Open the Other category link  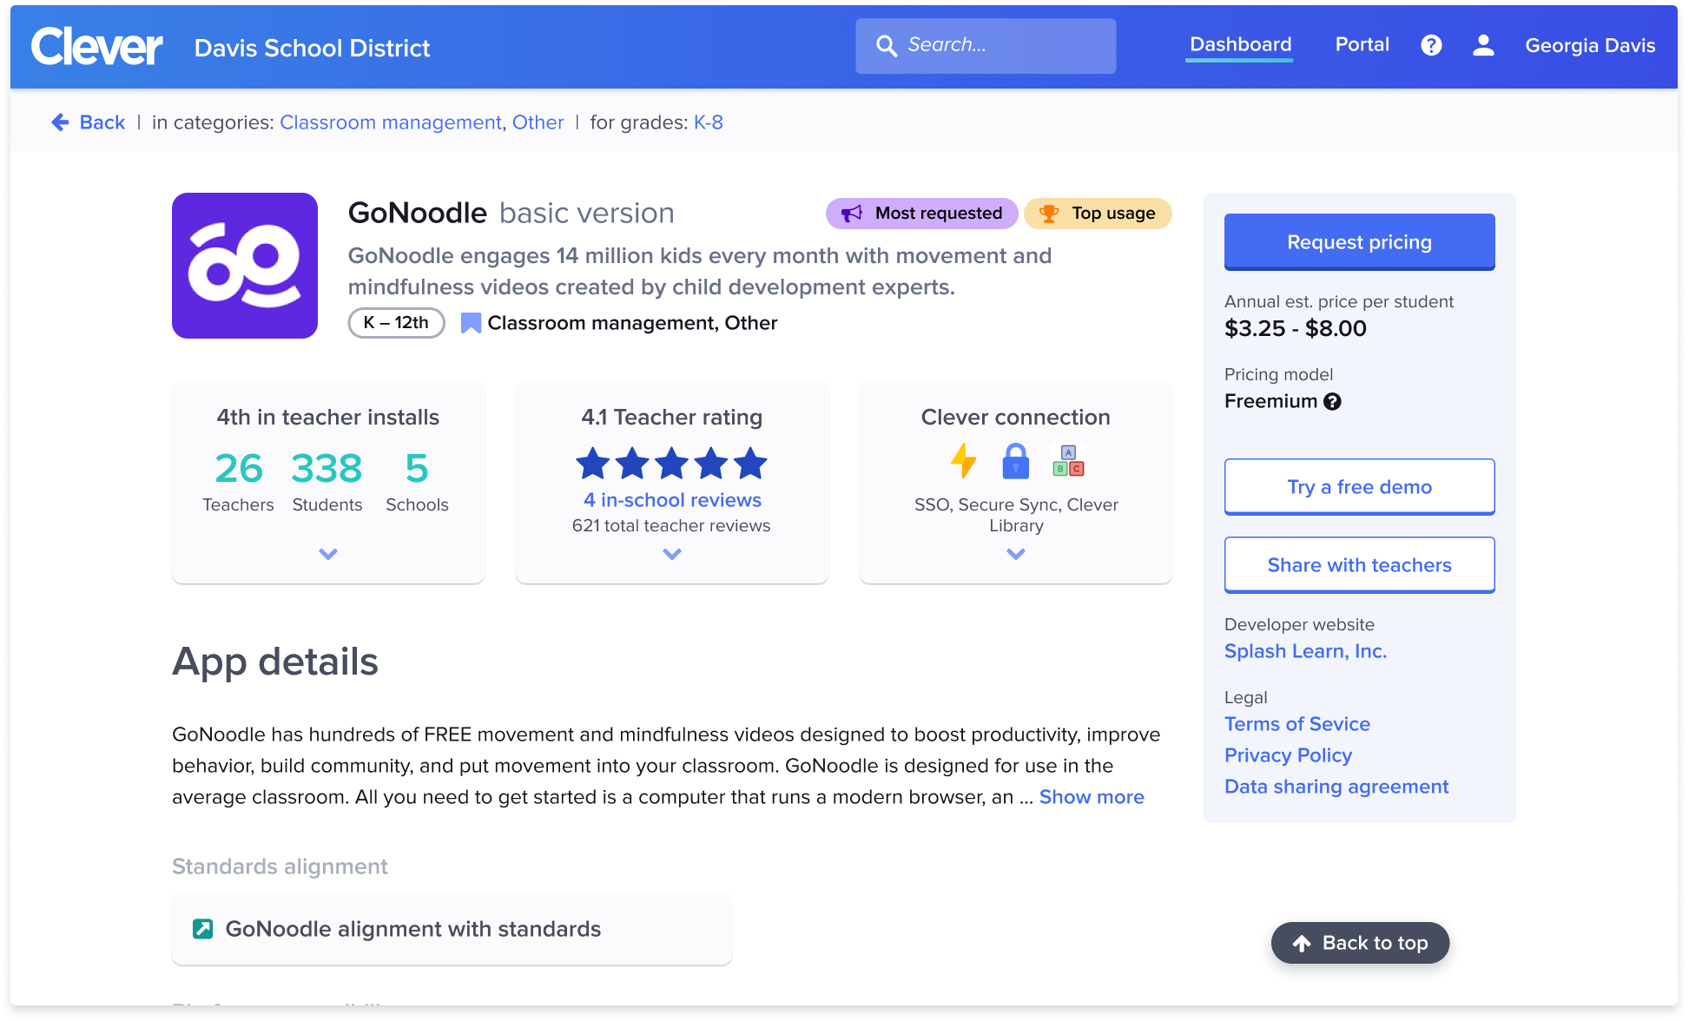pyautogui.click(x=538, y=122)
